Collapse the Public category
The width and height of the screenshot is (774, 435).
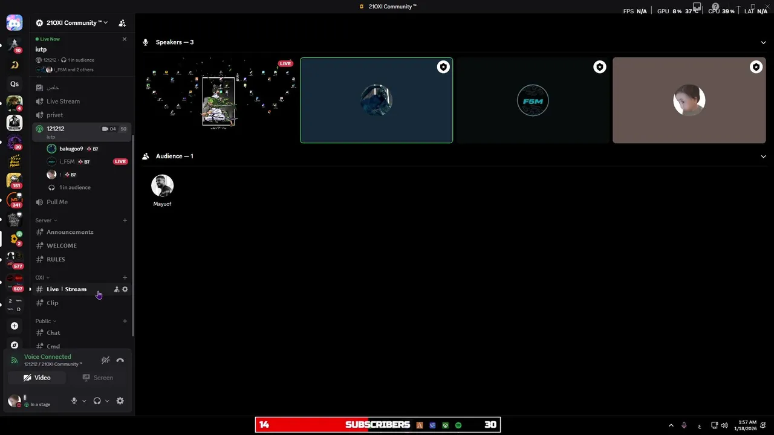(x=45, y=321)
